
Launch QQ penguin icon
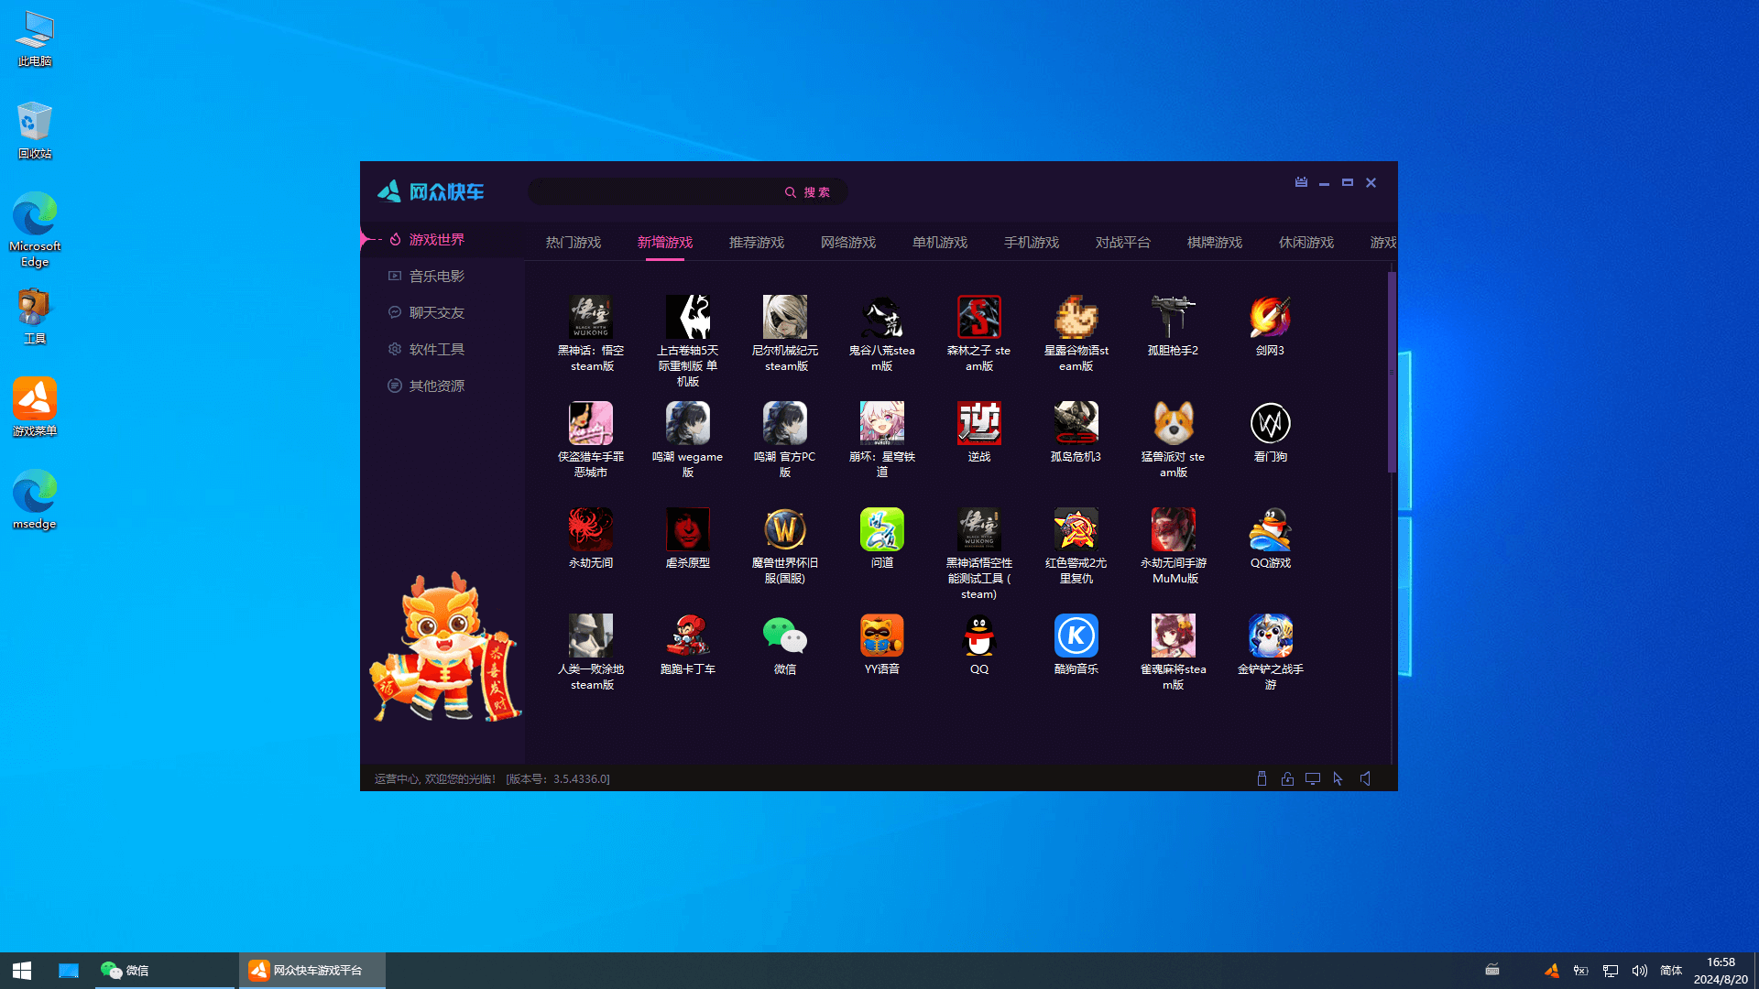(979, 636)
